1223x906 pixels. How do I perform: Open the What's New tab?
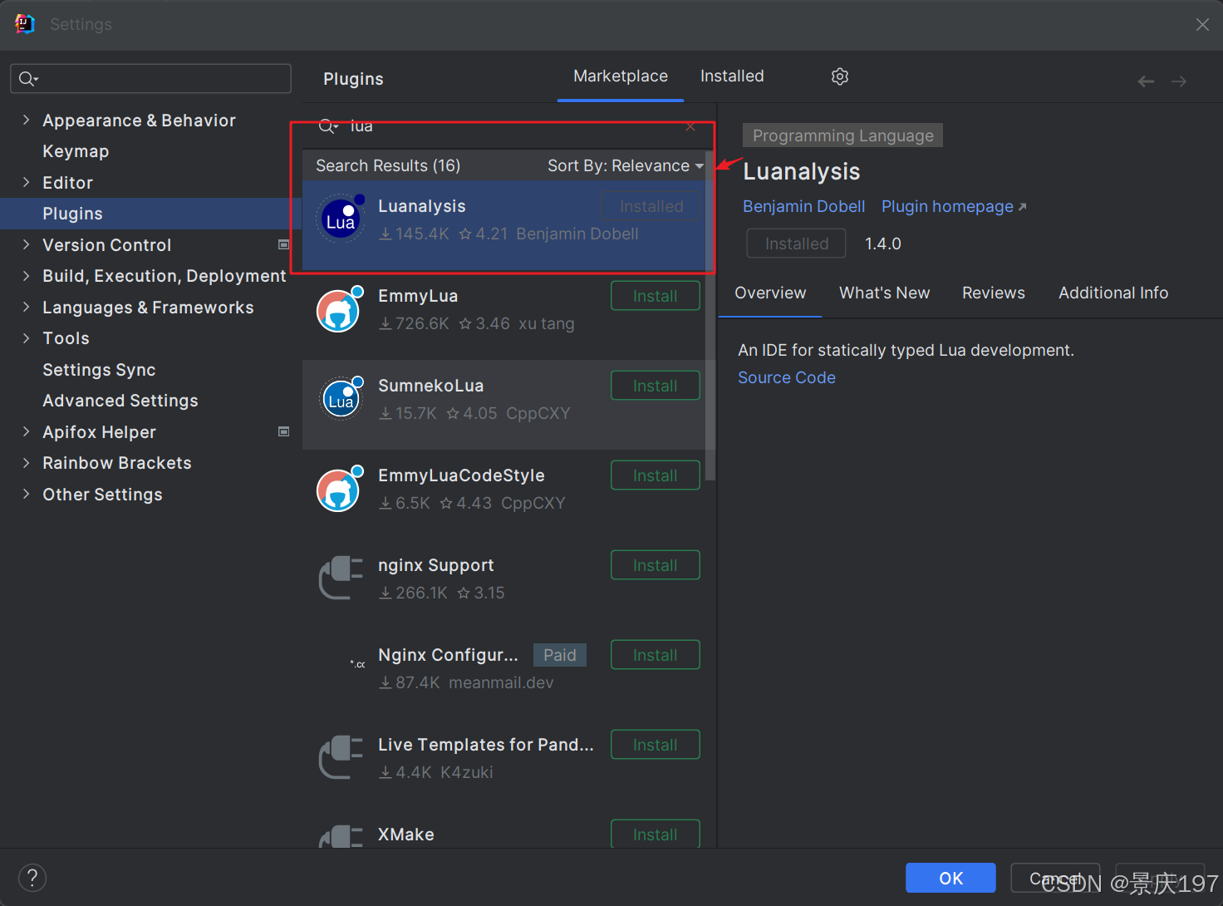pos(884,293)
